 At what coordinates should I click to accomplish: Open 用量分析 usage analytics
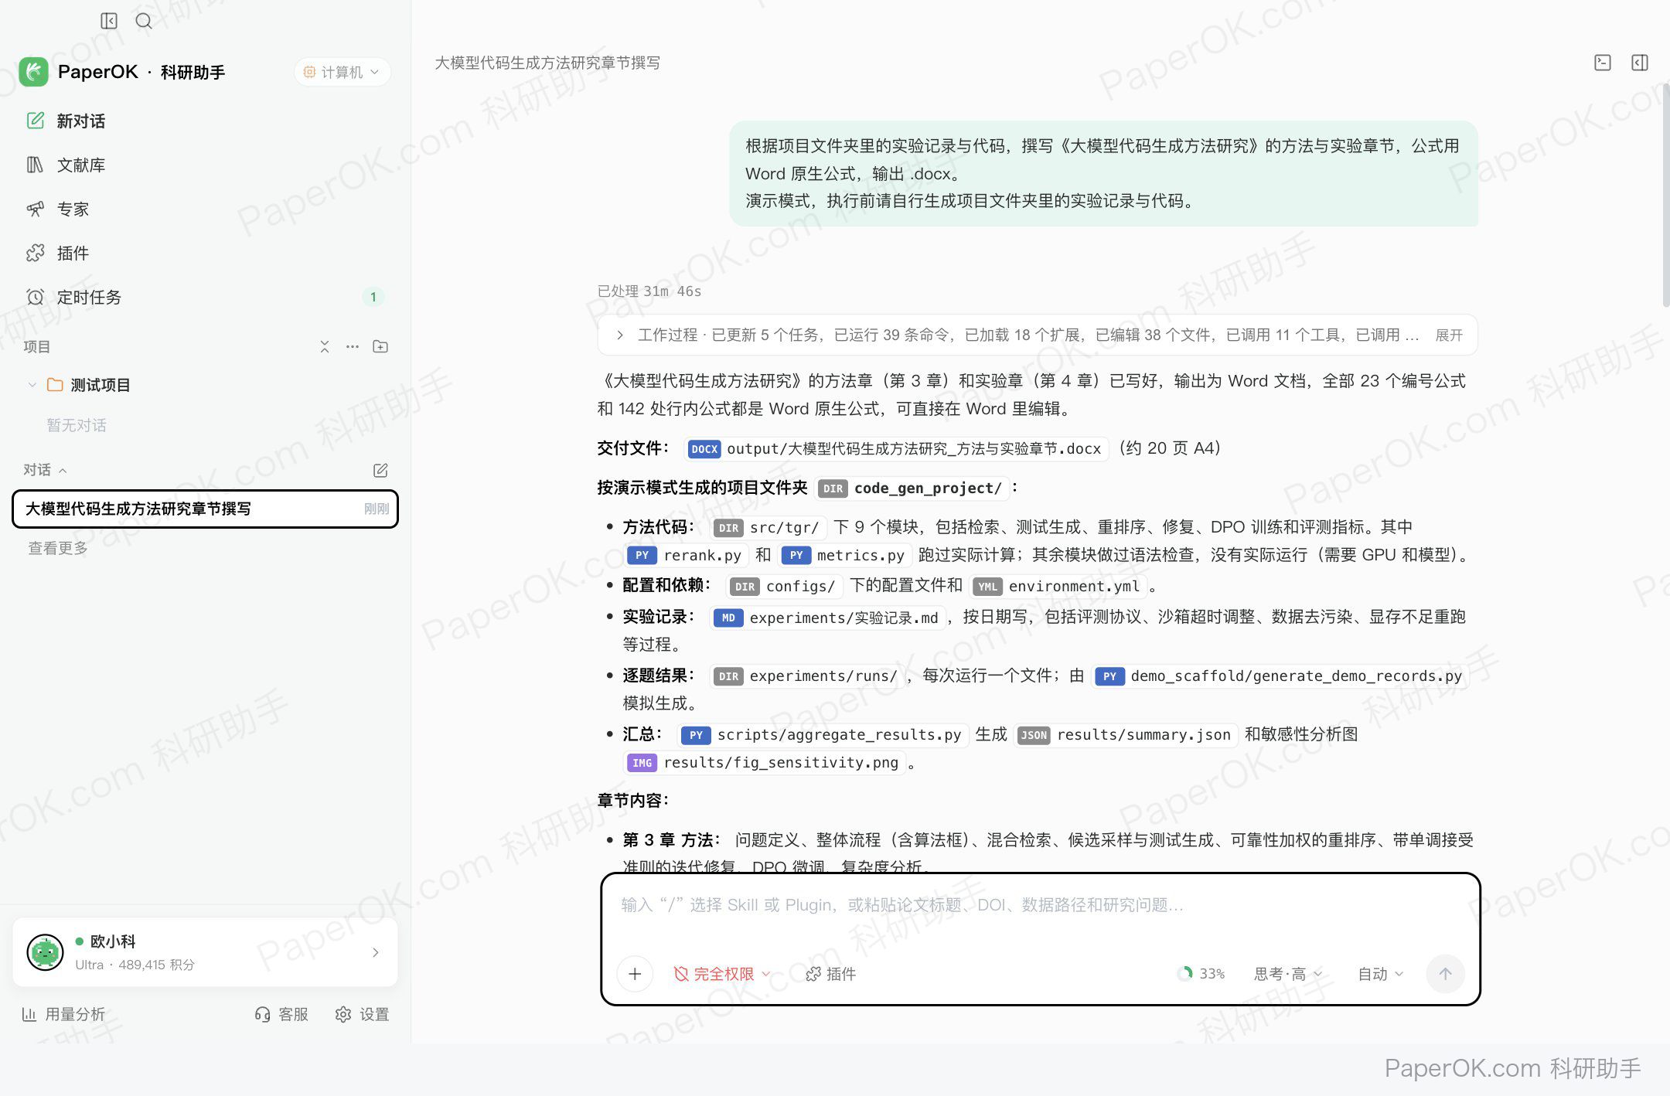pyautogui.click(x=63, y=1014)
